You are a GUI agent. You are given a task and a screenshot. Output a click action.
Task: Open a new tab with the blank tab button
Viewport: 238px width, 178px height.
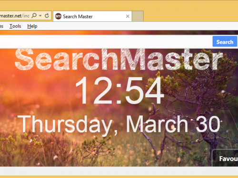[x=138, y=16]
